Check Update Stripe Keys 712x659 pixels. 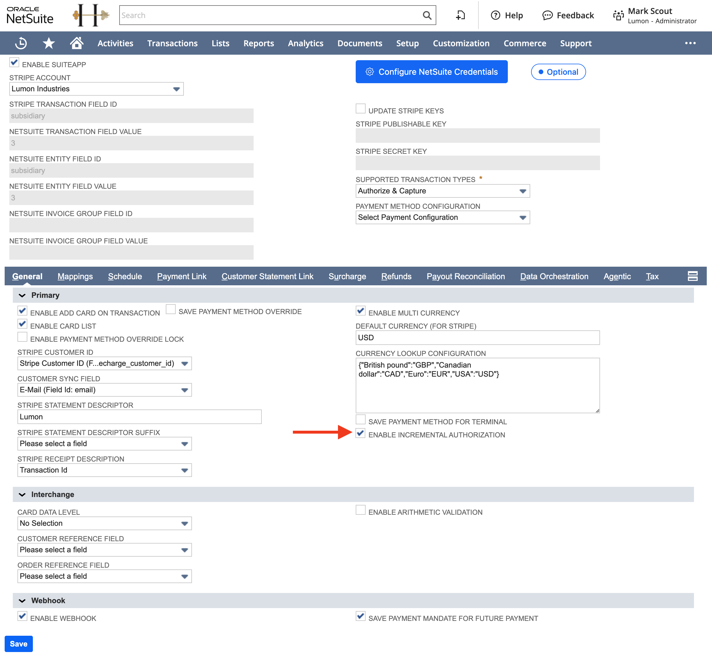(361, 108)
